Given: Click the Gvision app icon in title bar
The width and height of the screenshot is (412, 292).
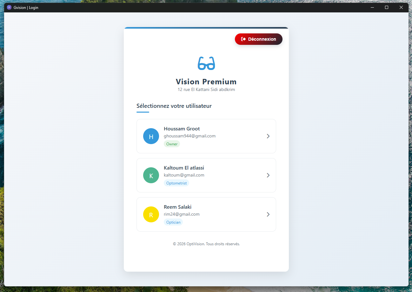Looking at the screenshot, I should click(9, 7).
